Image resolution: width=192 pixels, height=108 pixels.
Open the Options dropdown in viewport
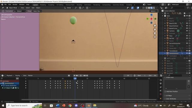[x=154, y=11]
